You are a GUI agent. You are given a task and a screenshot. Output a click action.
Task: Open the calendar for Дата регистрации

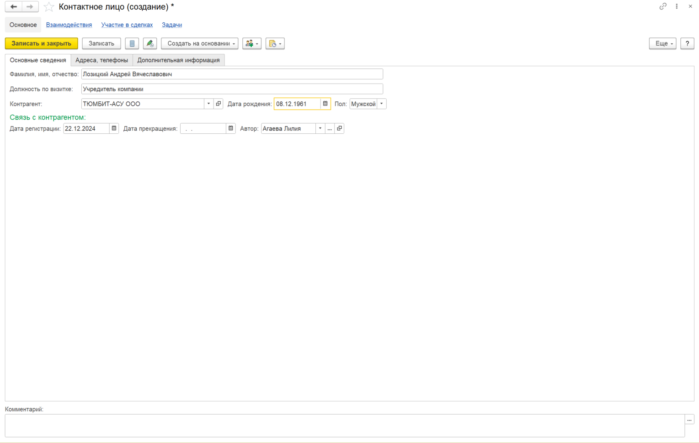coord(114,128)
